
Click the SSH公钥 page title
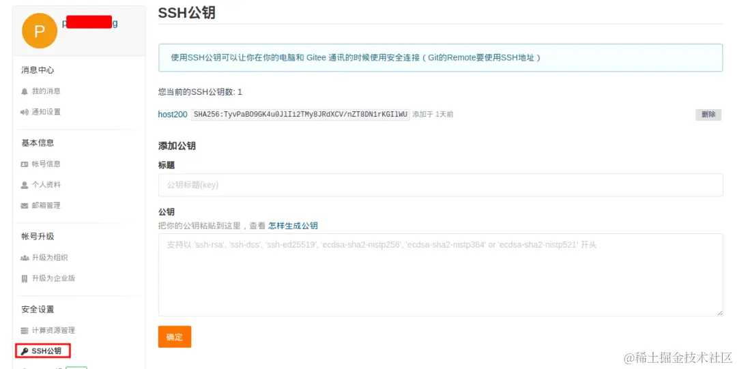[x=186, y=13]
